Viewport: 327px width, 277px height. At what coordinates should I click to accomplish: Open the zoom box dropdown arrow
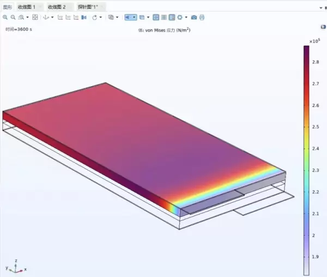[x=27, y=17]
